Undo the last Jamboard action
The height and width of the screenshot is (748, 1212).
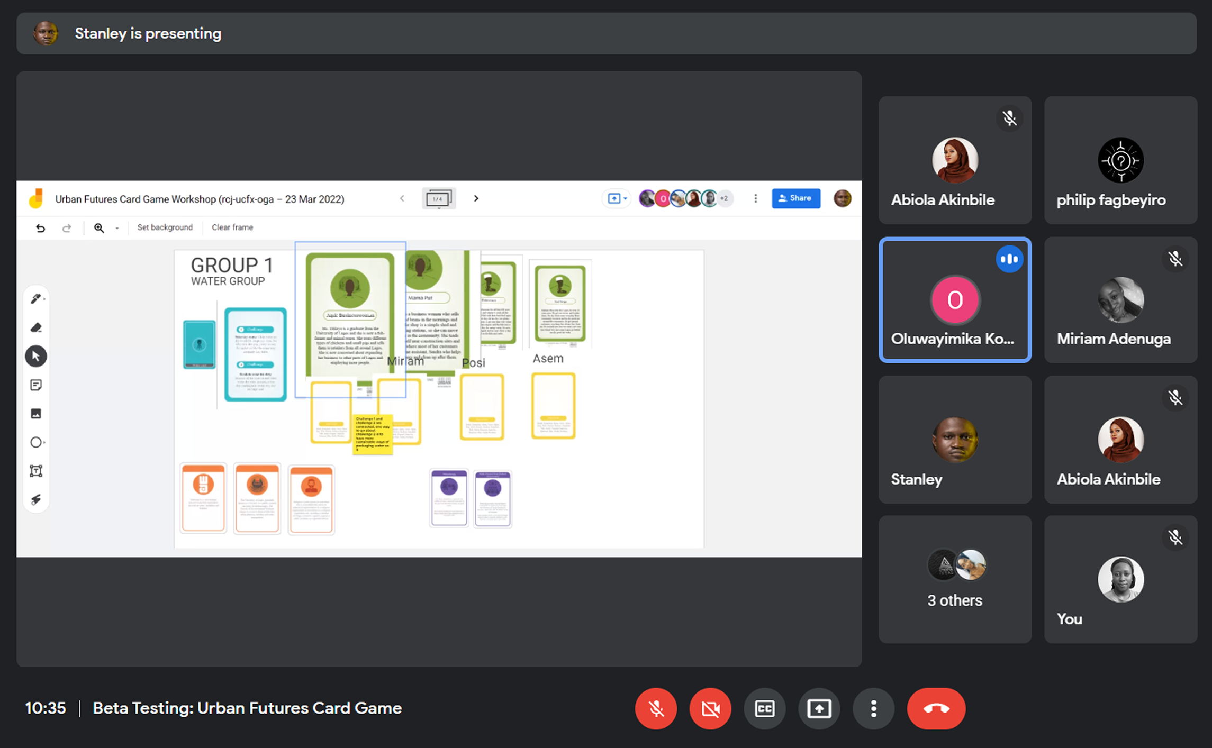[x=41, y=228]
